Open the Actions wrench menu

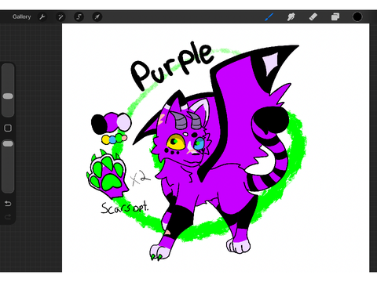click(x=42, y=17)
